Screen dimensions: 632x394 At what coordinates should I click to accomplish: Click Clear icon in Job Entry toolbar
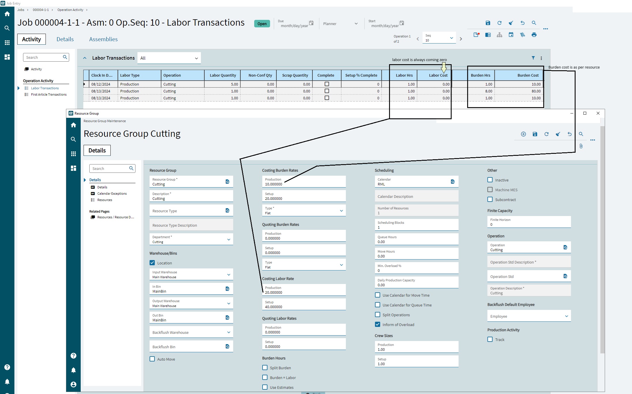coord(511,23)
